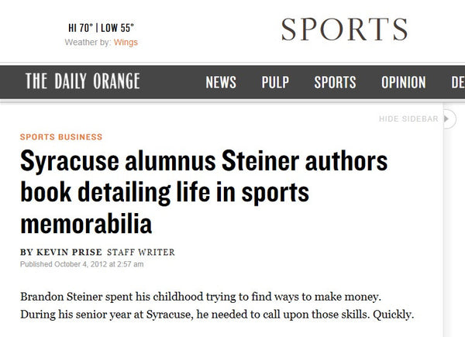
Task: Click the word 'memorabilia' in the headline
Action: tap(86, 225)
